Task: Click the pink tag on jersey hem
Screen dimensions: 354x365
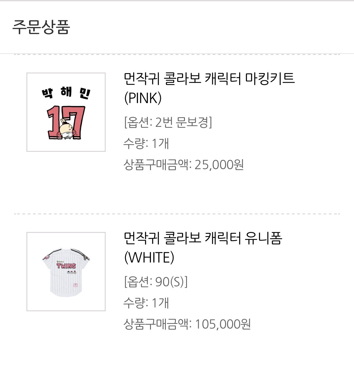Action: (x=75, y=285)
